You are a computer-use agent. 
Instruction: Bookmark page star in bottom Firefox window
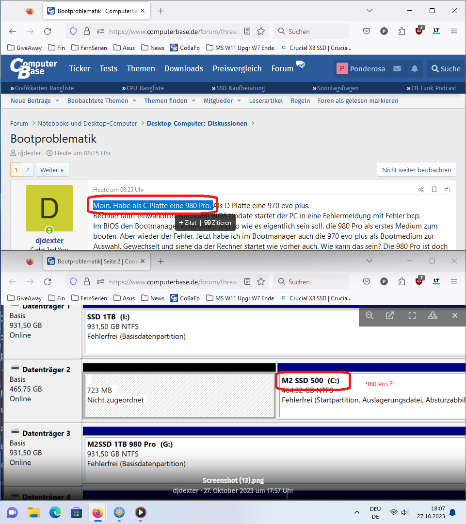coord(261,282)
